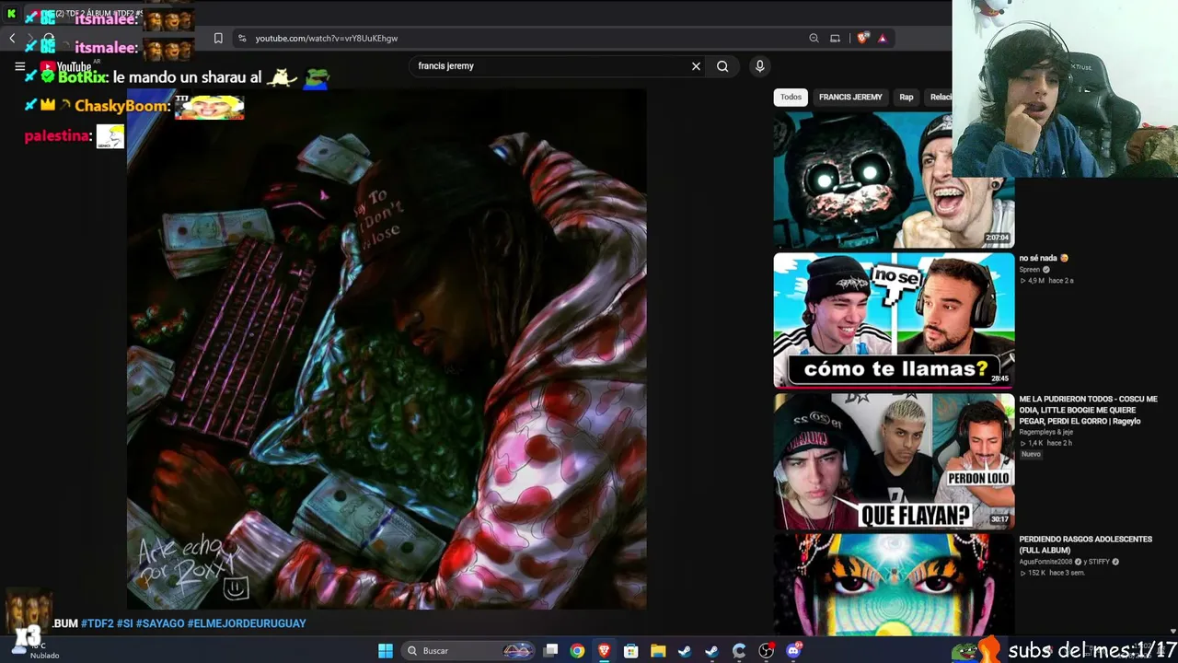This screenshot has height=663, width=1178.
Task: Click the #ELMEJORDEURUGUAY hashtag link
Action: [247, 623]
